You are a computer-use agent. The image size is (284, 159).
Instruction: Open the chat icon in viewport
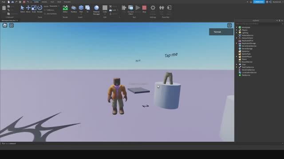tap(12, 26)
